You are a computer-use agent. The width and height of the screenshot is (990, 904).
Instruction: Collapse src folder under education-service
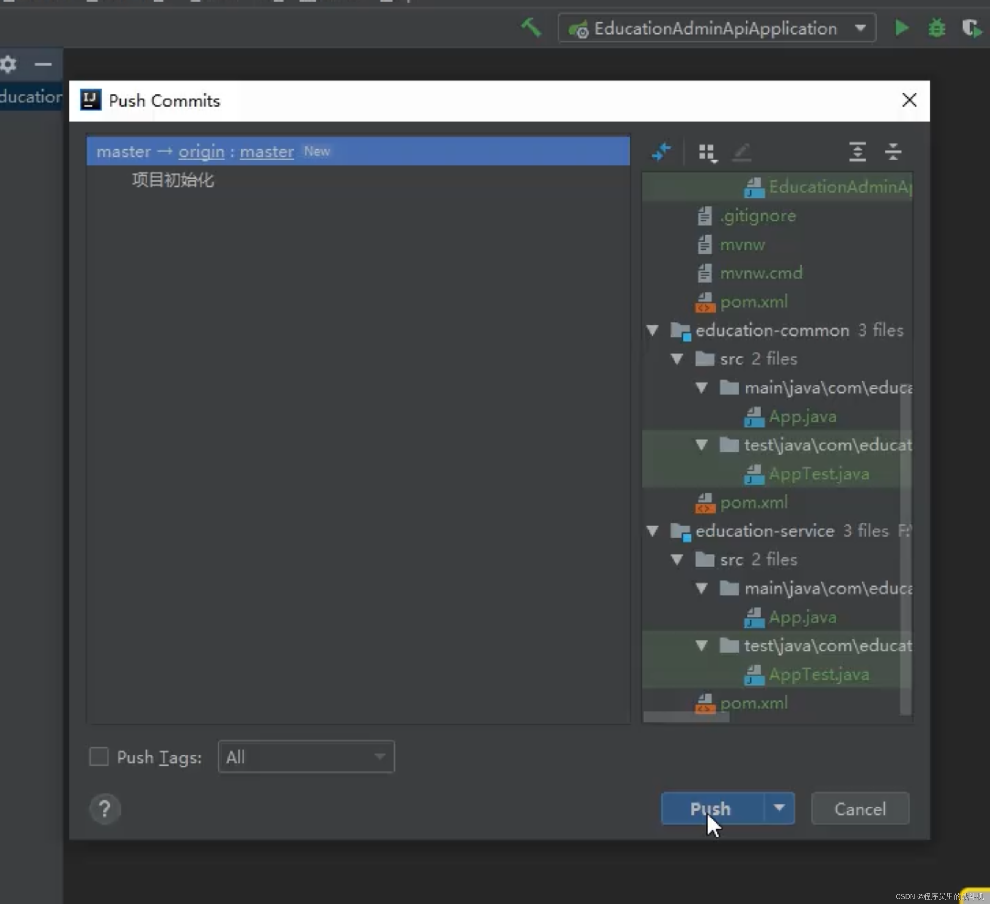pos(677,560)
